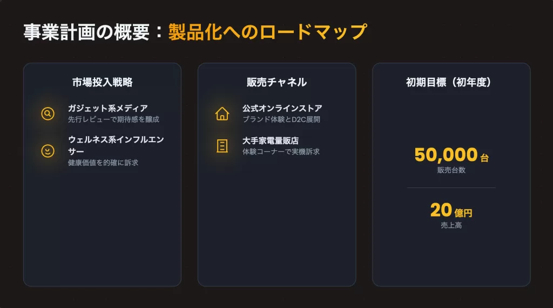Click the subtitle 先行レビューで期待感を醸成
The height and width of the screenshot is (308, 553).
[x=113, y=119]
